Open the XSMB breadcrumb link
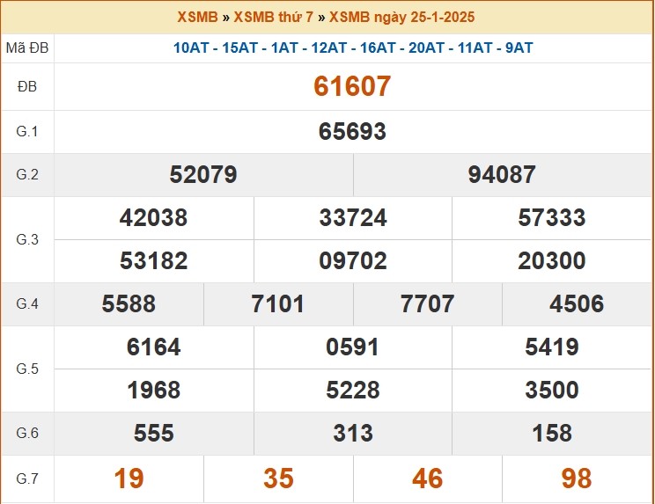655x504 pixels. click(197, 17)
